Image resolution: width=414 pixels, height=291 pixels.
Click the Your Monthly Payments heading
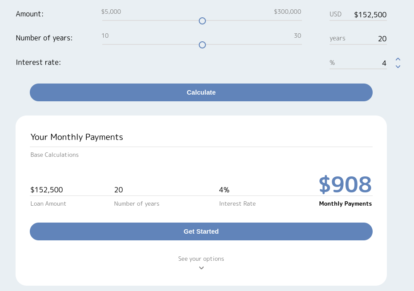pos(76,137)
